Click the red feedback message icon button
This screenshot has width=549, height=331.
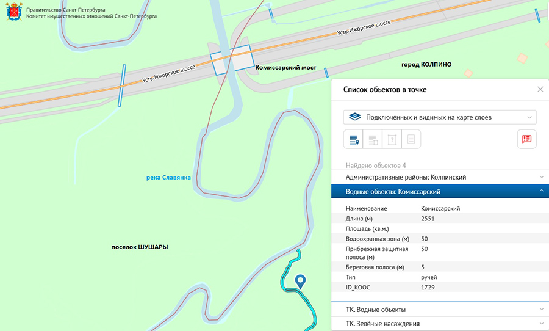(526, 139)
